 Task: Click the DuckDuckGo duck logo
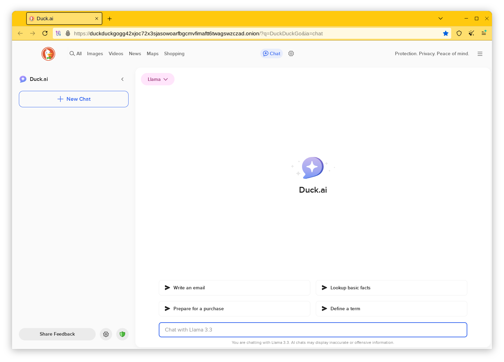[x=48, y=54]
